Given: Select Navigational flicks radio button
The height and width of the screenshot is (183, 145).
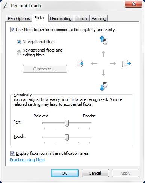Looking at the screenshot, I should coord(19,42).
